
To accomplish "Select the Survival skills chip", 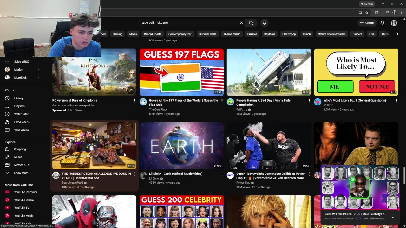I will coord(208,34).
